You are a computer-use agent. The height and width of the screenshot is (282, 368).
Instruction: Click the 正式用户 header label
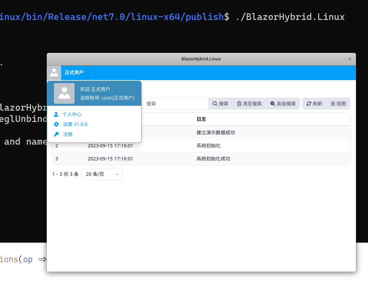[x=74, y=72]
